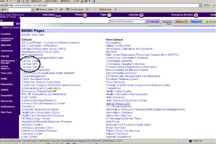Open the Infection Control link
216x144 pixels.
tap(32, 125)
